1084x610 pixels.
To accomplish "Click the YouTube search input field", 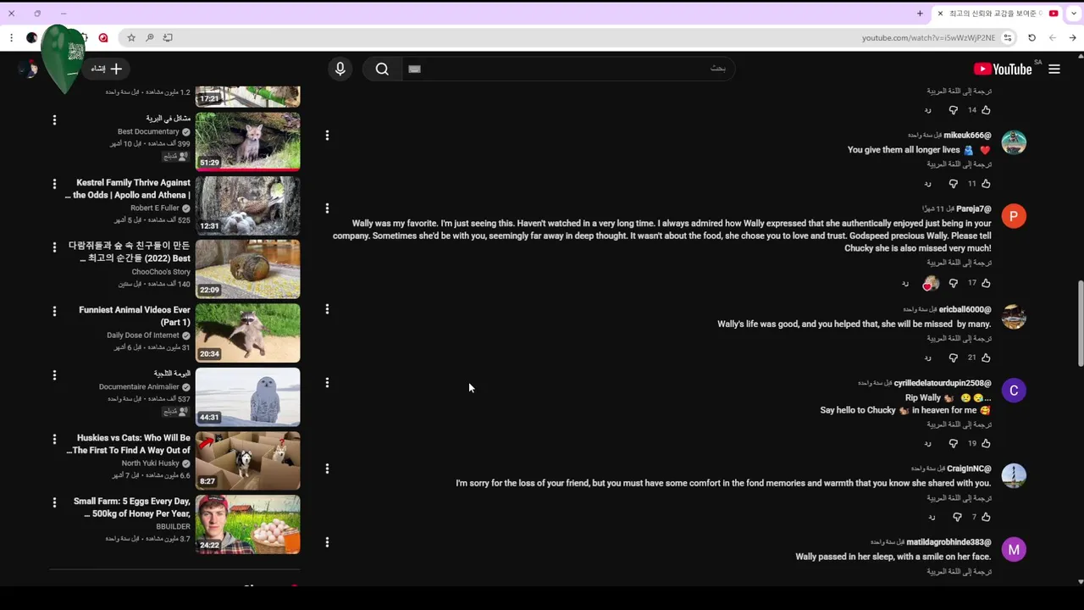I will tap(567, 69).
